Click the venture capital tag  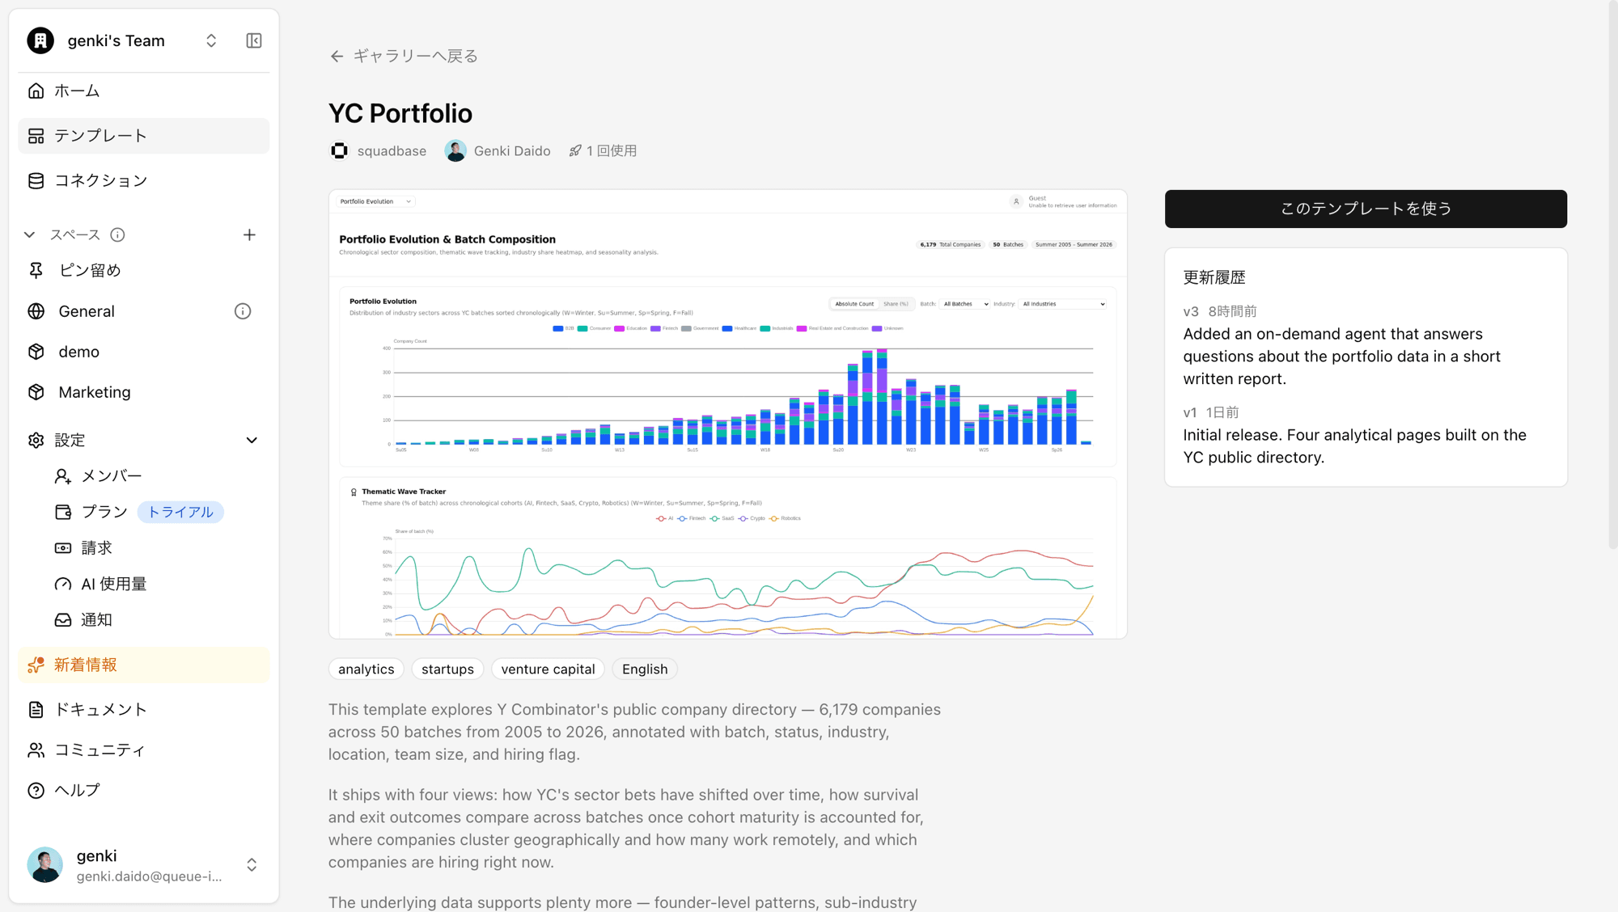pos(548,669)
